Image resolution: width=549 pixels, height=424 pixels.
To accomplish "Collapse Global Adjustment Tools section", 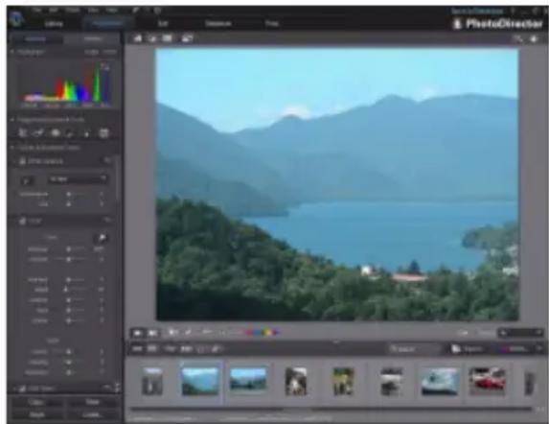I will tap(12, 148).
